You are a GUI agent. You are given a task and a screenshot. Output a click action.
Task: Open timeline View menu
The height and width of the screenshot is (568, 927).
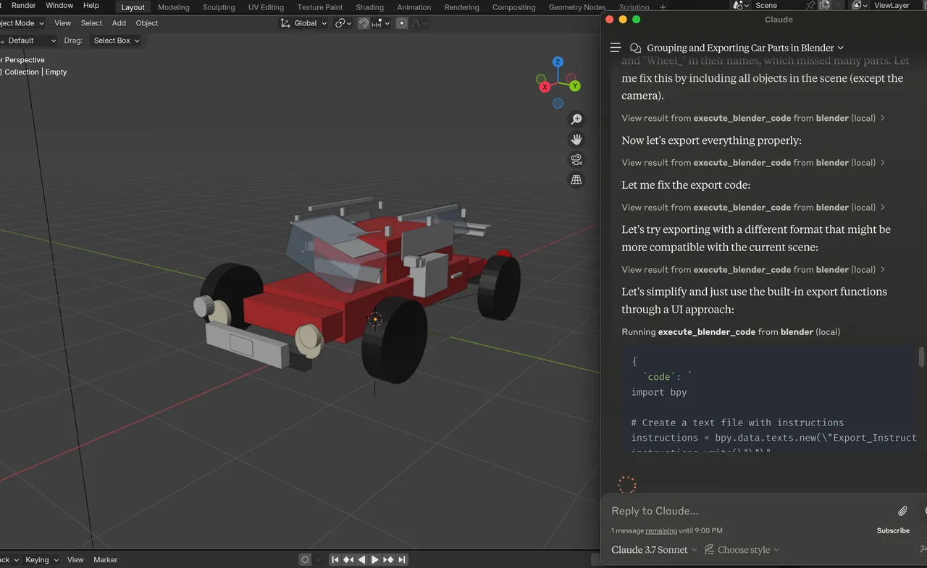75,559
